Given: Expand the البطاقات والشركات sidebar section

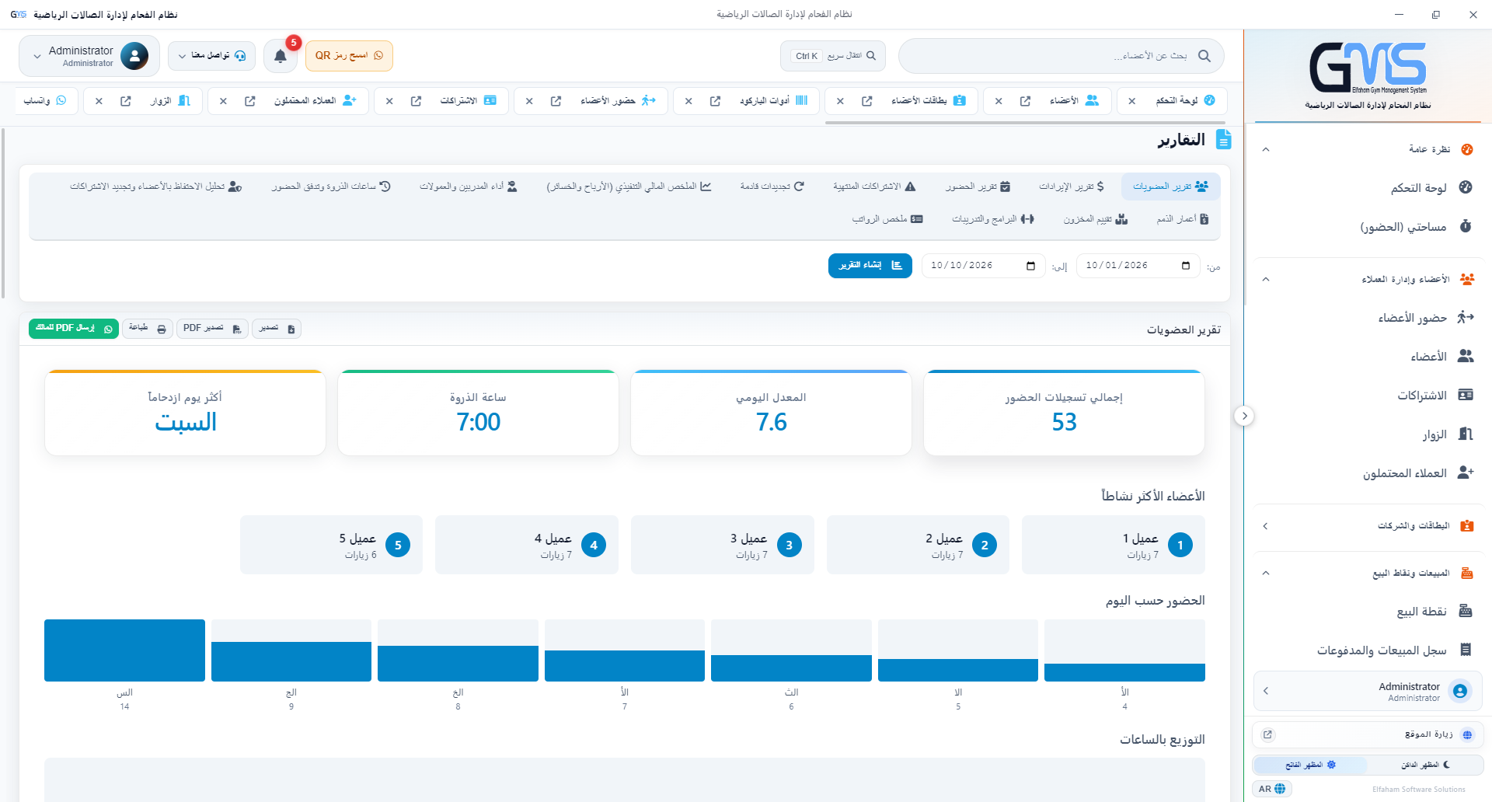Looking at the screenshot, I should coord(1368,526).
